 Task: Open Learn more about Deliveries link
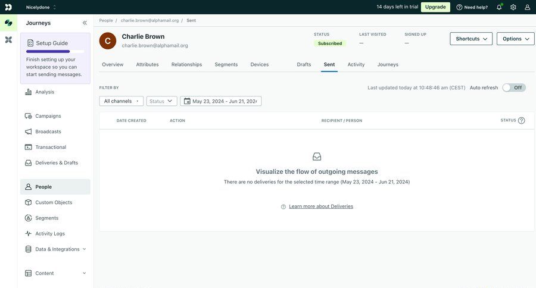click(321, 206)
